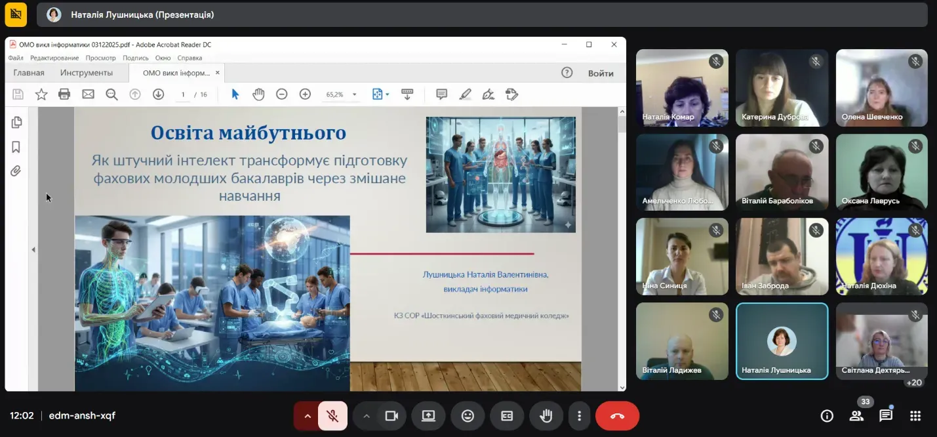Open the zoom percentage dropdown in Acrobat
The image size is (937, 437).
(x=355, y=94)
